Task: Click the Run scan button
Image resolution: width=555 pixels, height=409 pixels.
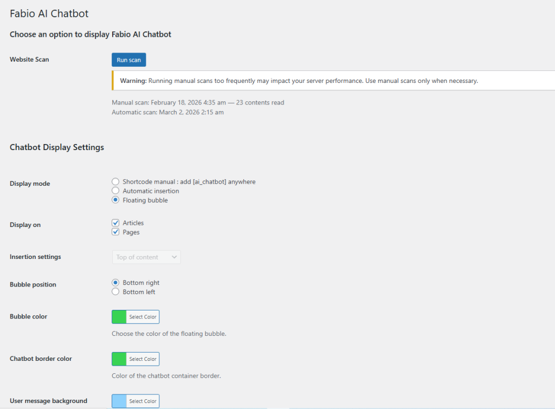Action: pos(128,60)
